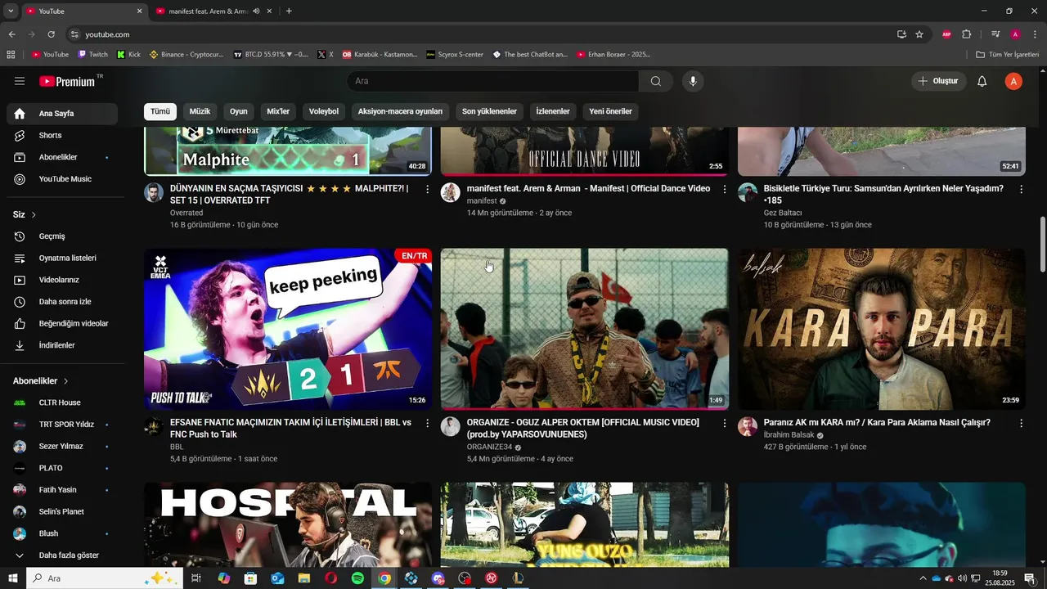Click the YouTube Premium logo
Screen dimensions: 1047x589
coord(67,81)
